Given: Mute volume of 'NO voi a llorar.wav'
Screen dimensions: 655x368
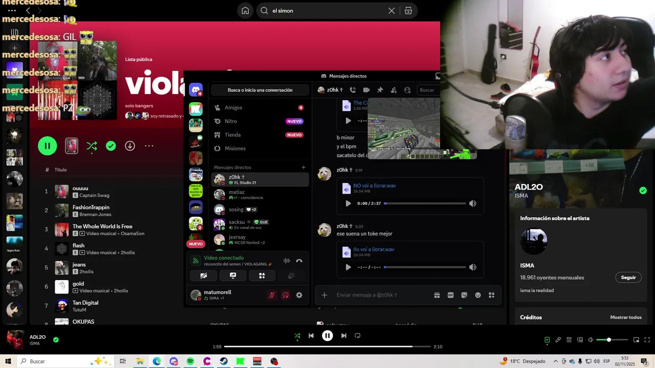Looking at the screenshot, I should [473, 203].
